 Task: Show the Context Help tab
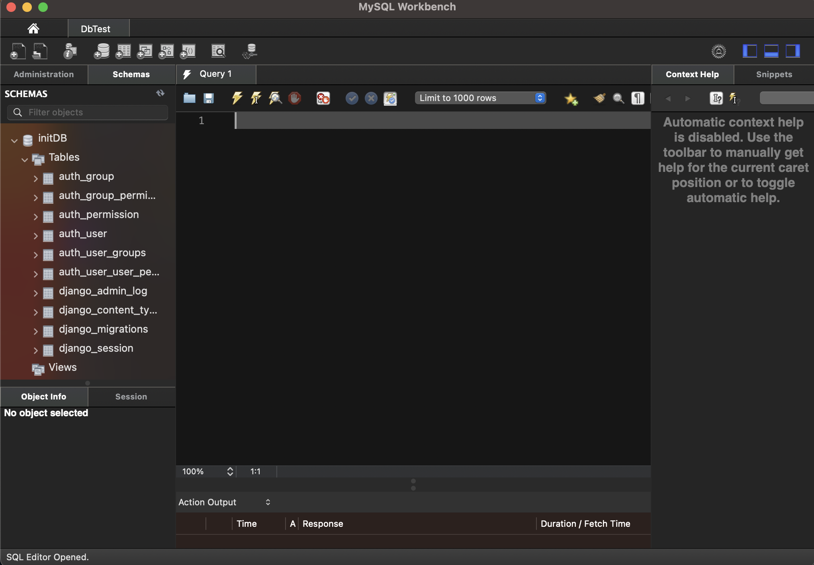click(692, 74)
